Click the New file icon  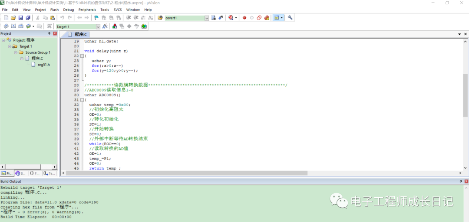pyautogui.click(x=6, y=18)
